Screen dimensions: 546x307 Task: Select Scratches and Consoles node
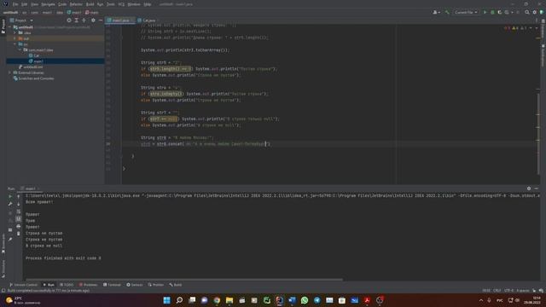[x=33, y=78]
